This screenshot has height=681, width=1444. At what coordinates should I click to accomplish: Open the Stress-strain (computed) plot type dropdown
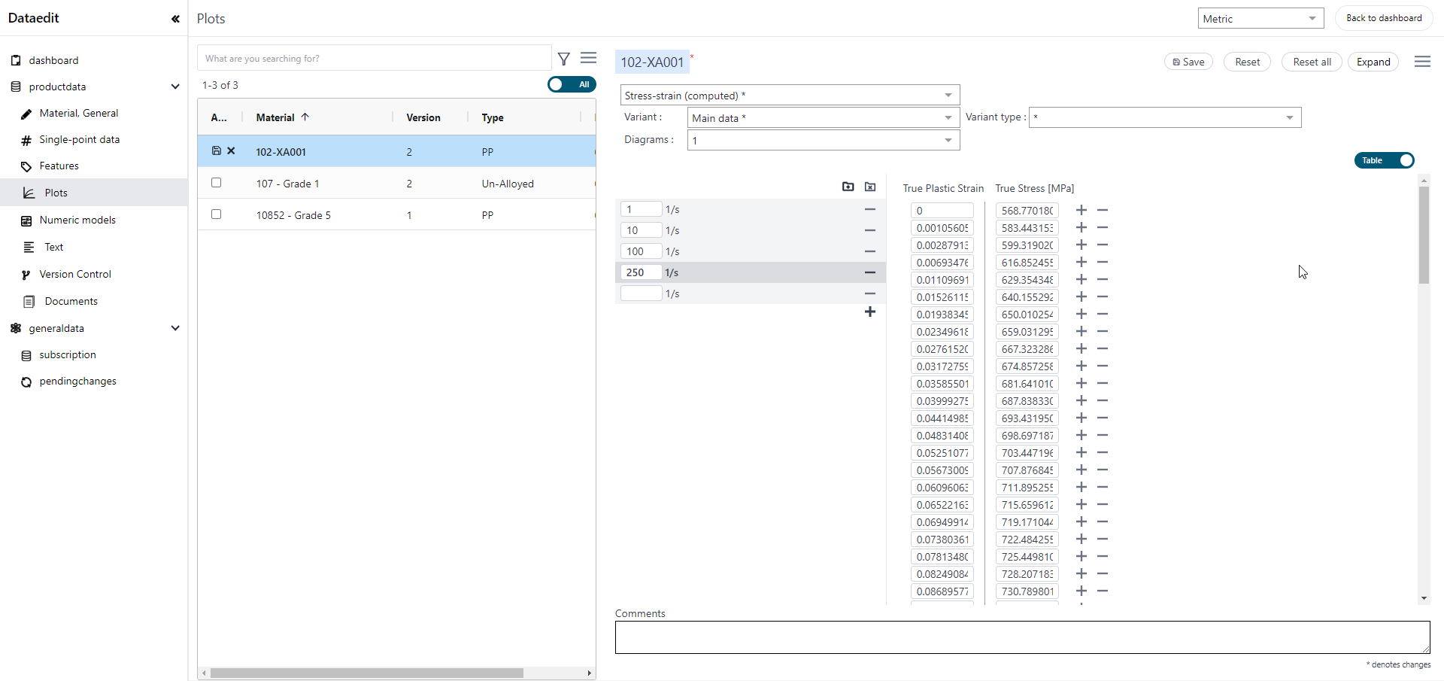point(790,96)
